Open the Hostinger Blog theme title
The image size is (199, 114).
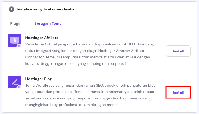(x=39, y=79)
